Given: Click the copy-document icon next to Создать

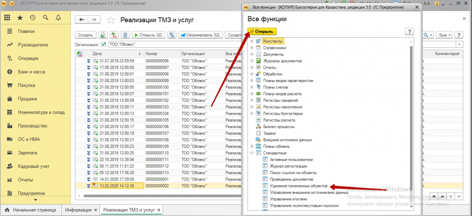Looking at the screenshot, I should coord(103,35).
